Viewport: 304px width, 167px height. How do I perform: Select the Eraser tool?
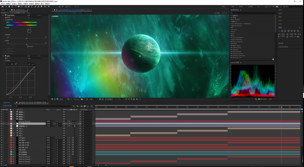coord(41,7)
